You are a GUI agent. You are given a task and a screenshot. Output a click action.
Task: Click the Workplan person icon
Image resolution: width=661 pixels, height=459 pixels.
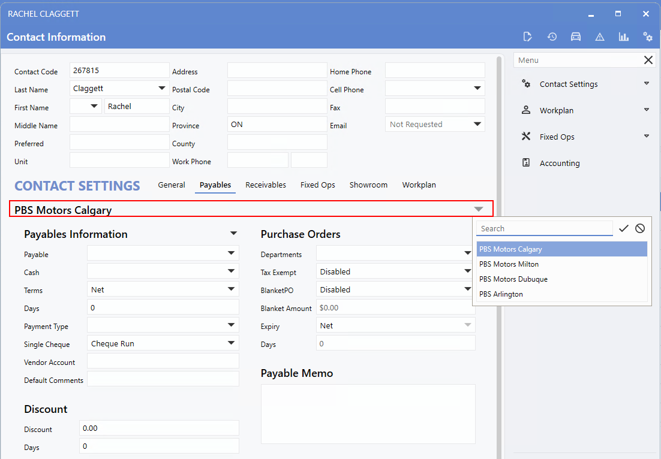click(526, 110)
